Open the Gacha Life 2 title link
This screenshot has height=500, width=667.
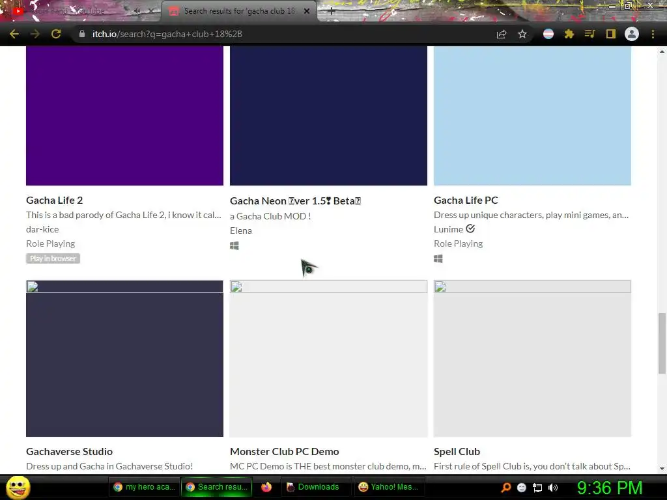click(55, 201)
